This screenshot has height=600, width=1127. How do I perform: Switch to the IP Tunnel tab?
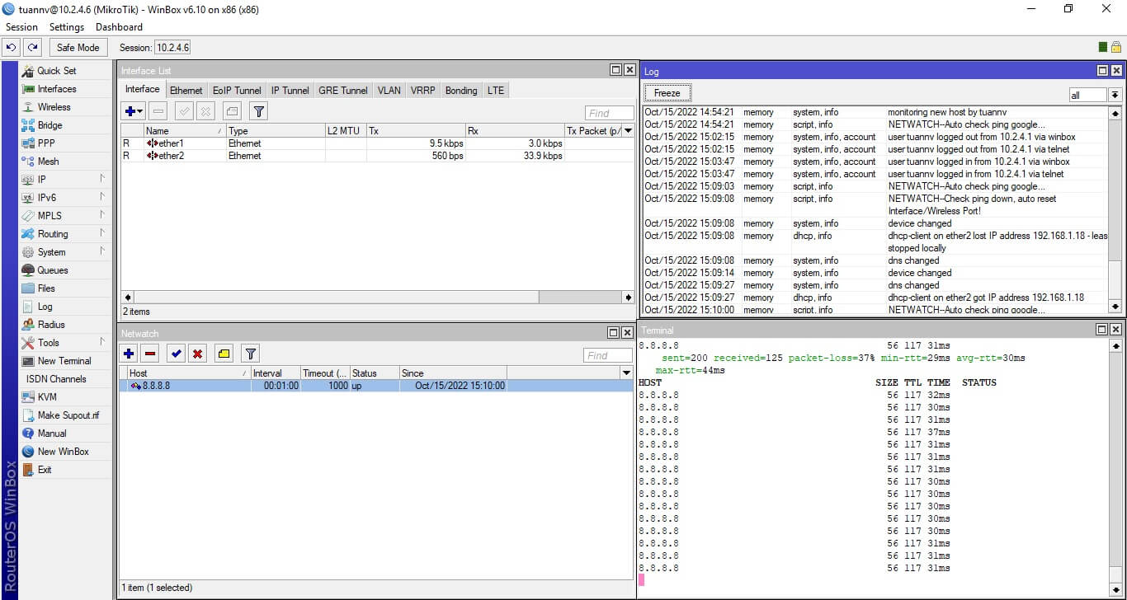290,91
